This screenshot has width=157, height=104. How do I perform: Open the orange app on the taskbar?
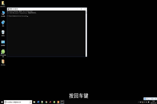[58, 102]
